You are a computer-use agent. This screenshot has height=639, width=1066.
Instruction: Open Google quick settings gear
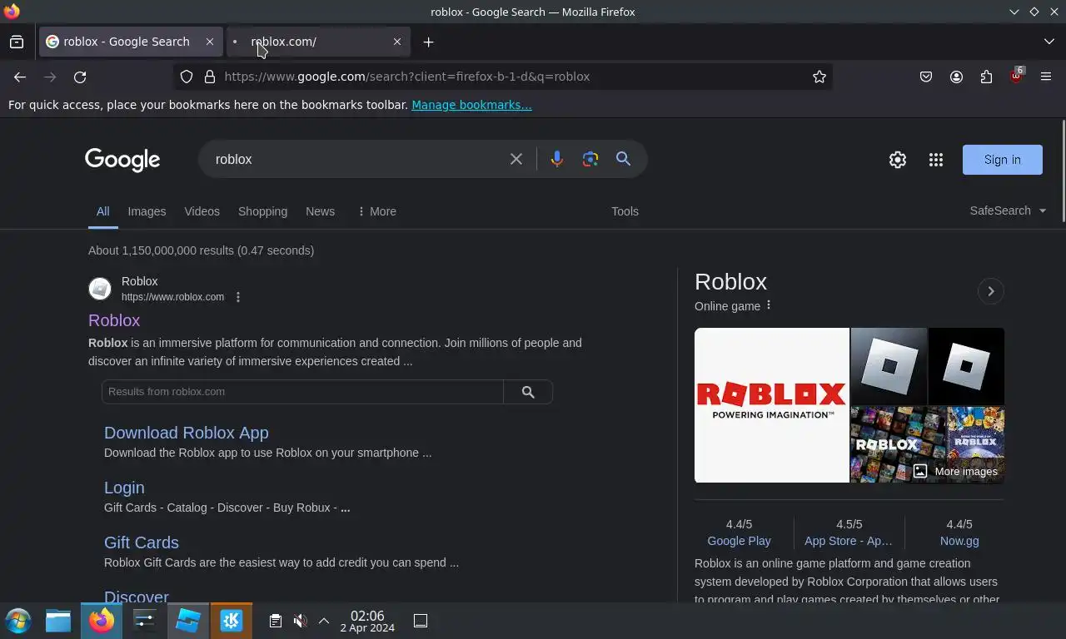898,160
